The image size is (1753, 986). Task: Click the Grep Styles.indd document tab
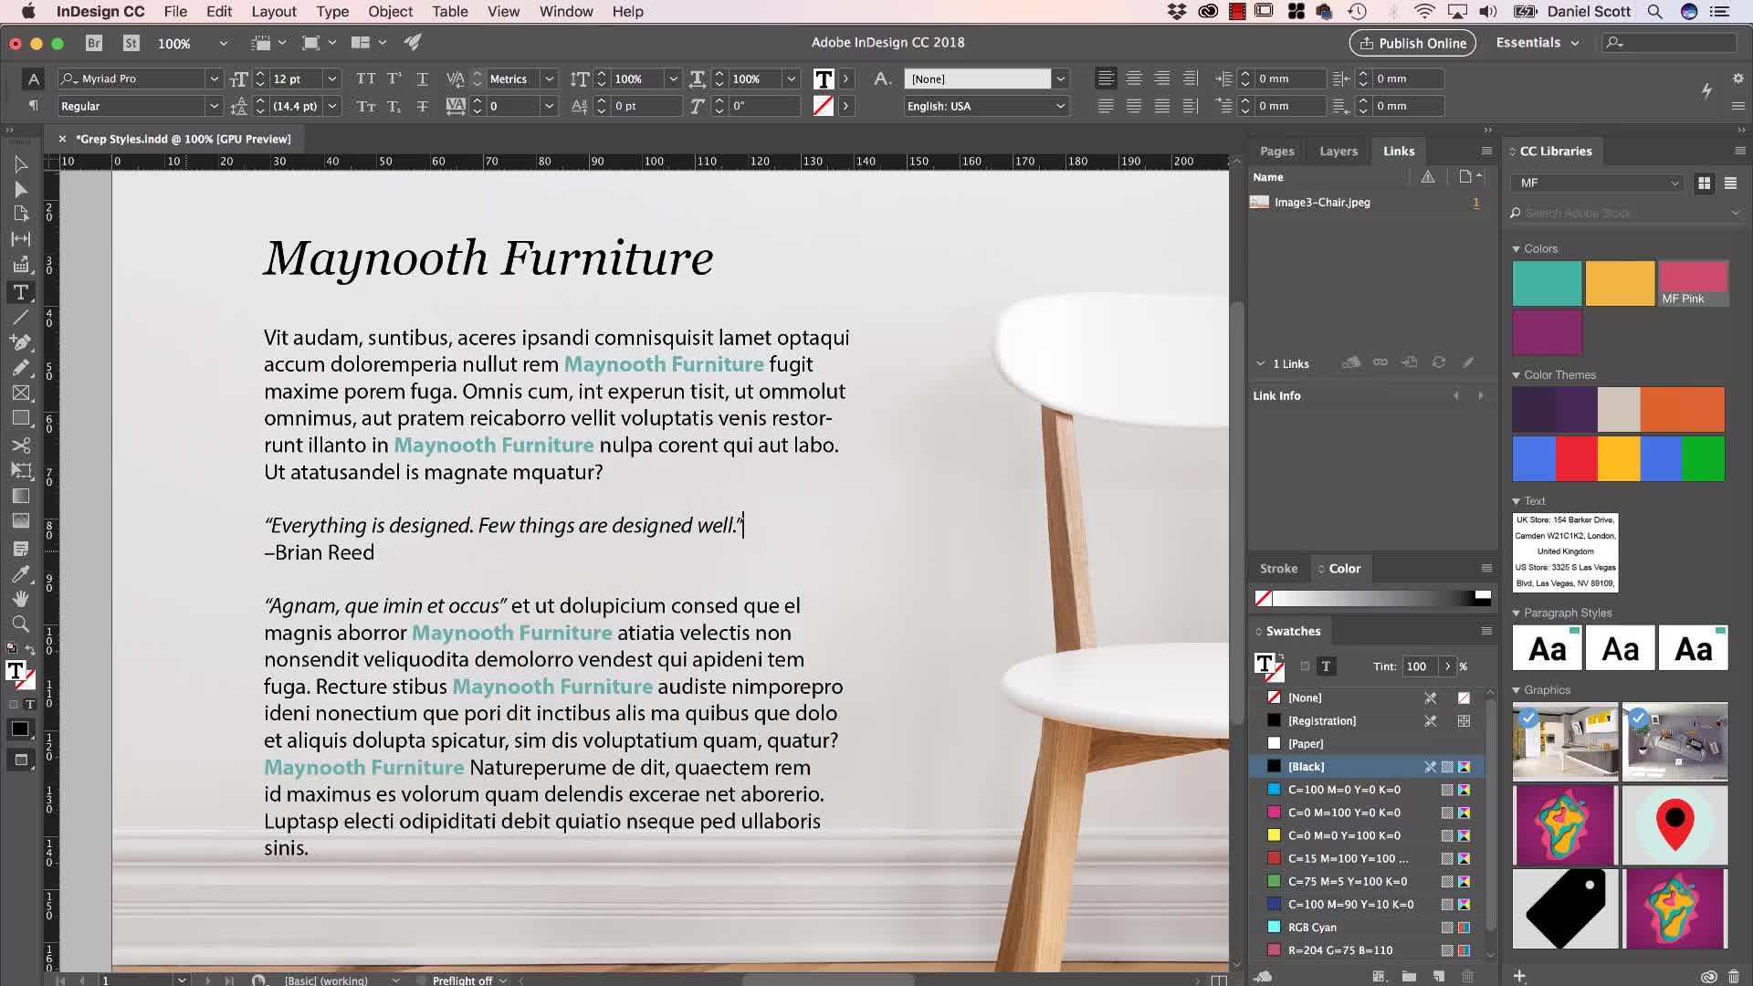coord(183,139)
